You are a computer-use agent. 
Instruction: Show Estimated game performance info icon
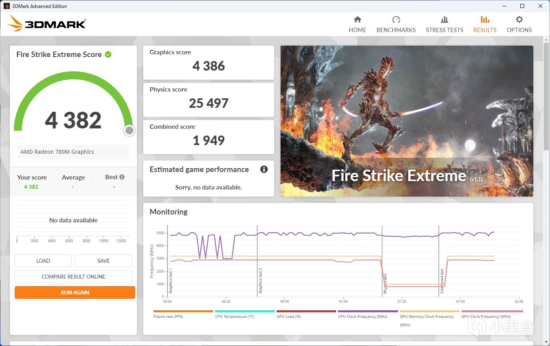pyautogui.click(x=264, y=169)
